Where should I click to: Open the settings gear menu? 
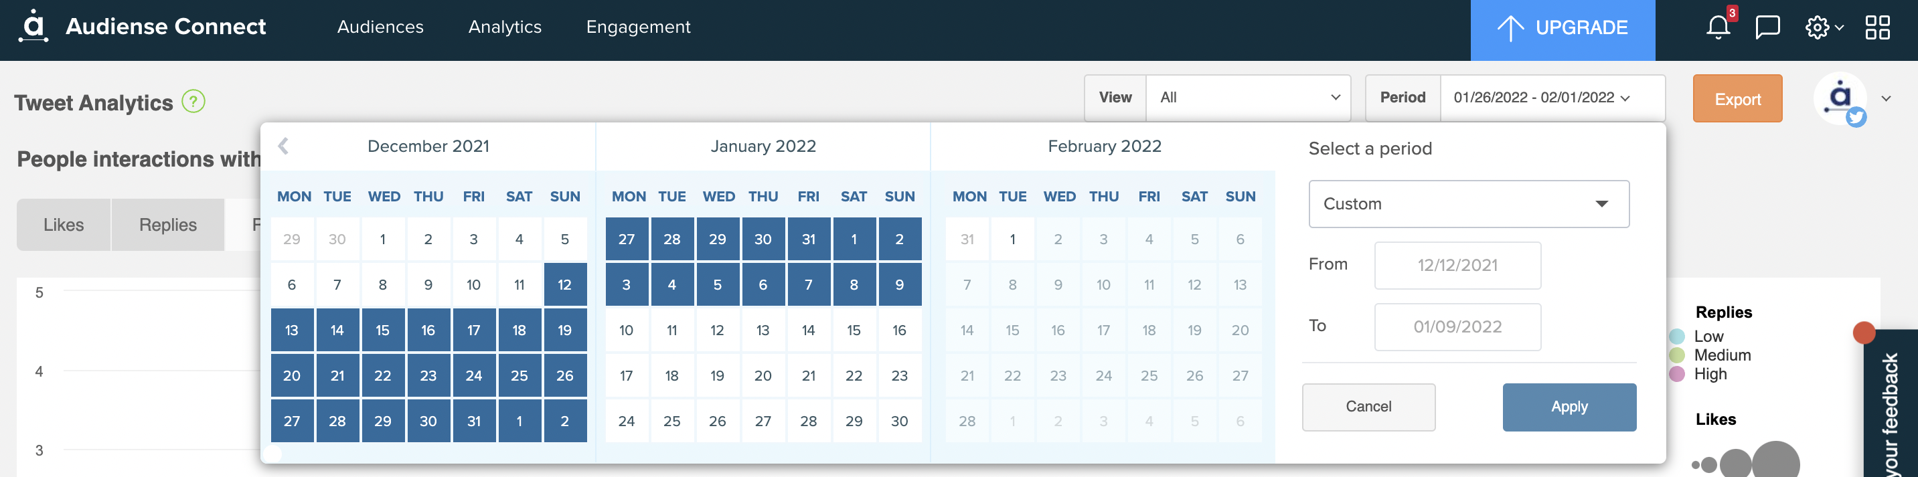1824,27
